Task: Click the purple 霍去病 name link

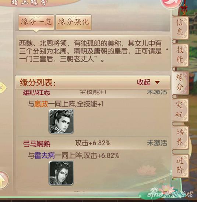Action: point(45,155)
